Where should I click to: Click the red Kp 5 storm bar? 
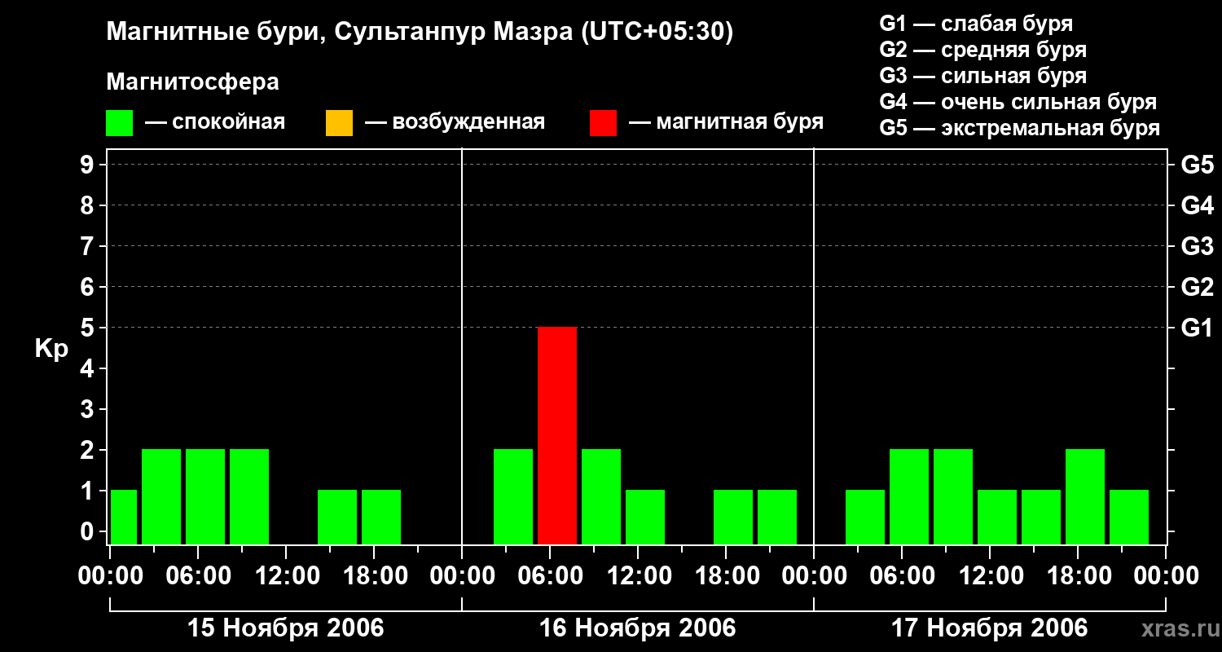click(x=557, y=435)
